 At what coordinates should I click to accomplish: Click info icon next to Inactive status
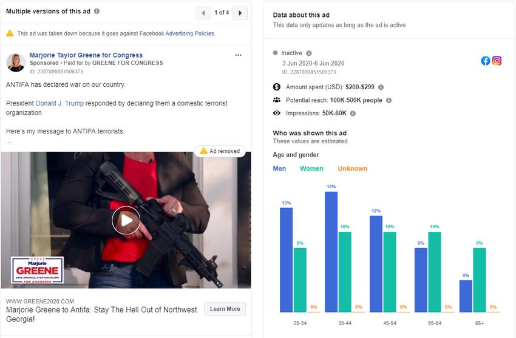[x=308, y=53]
